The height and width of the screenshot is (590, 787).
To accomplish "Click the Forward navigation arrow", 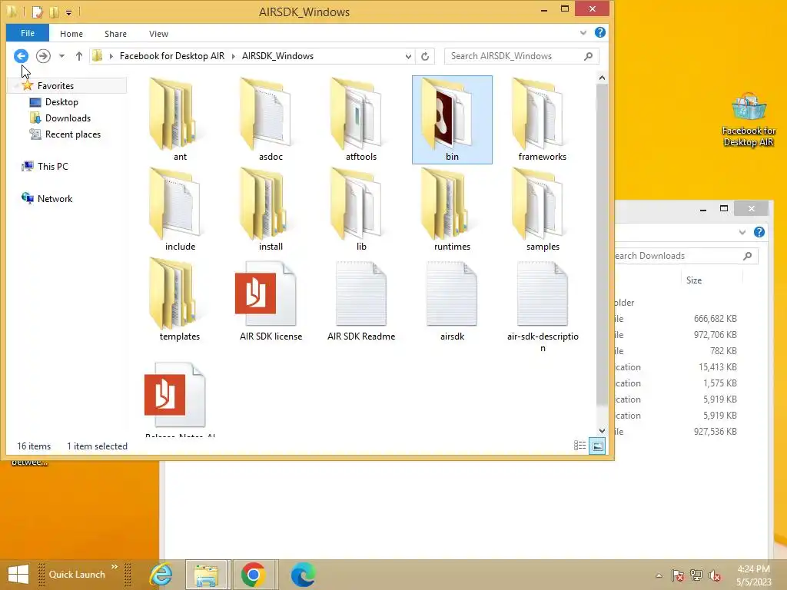I will (43, 55).
